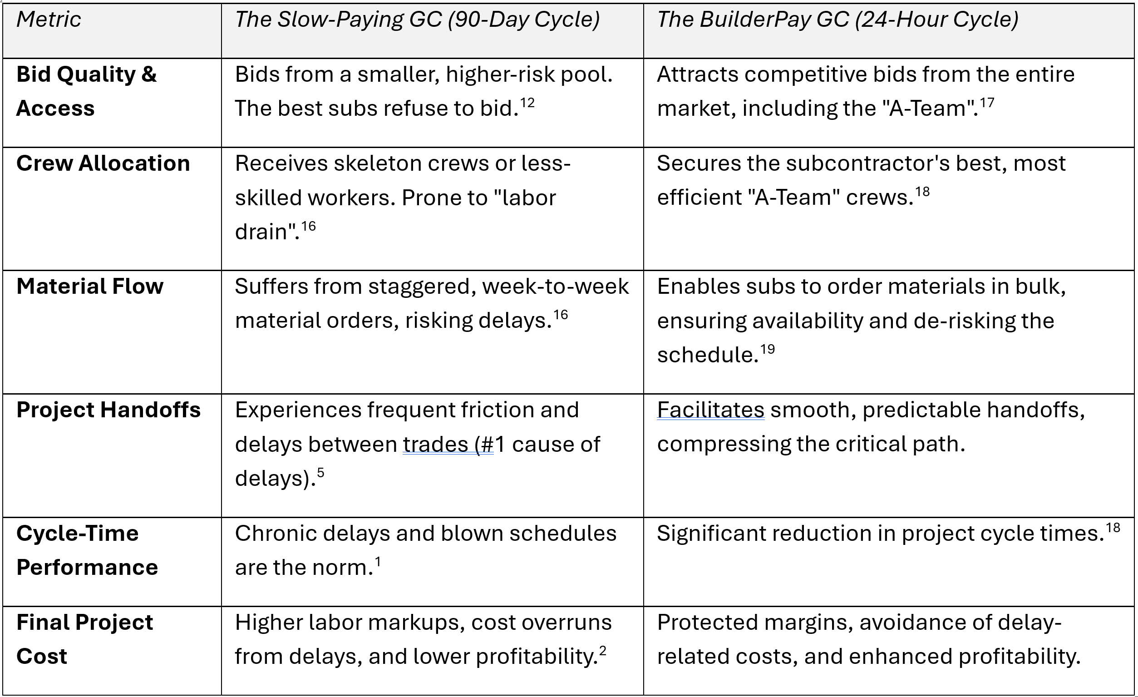The image size is (1138, 697).
Task: Select the "Cycle-Time Performance" row label
Action: click(x=86, y=550)
